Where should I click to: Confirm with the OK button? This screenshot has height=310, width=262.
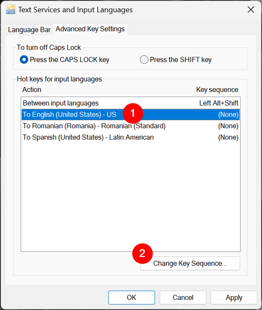tap(131, 298)
